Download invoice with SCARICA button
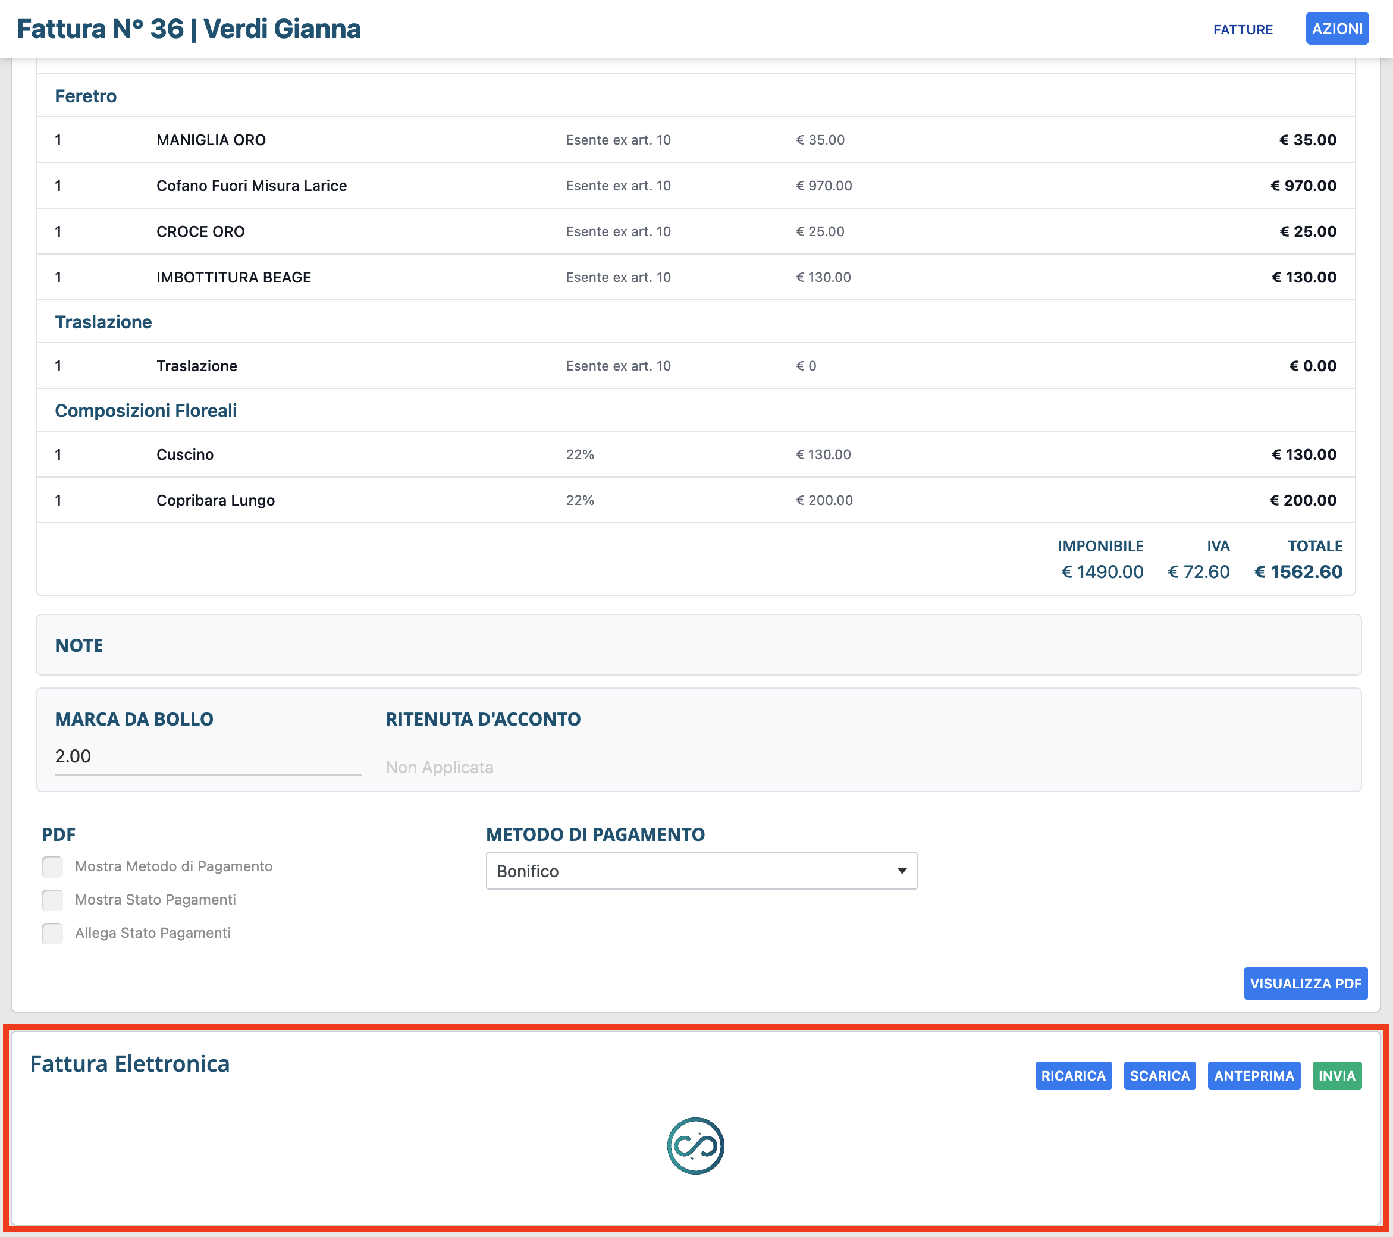The image size is (1393, 1237). (1159, 1075)
